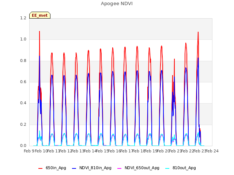Click the Feb 16 x-axis label
234x175 pixels.
pyautogui.click(x=114, y=151)
